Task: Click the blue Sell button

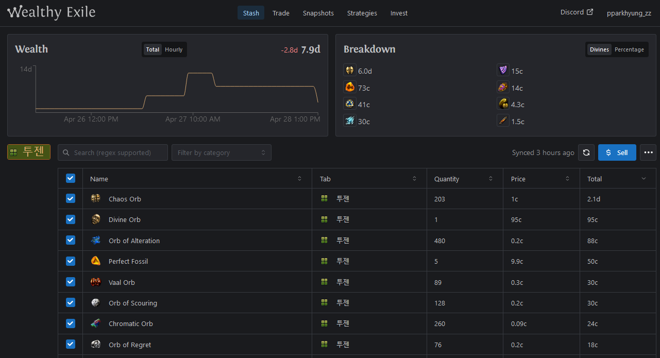Action: coord(617,152)
